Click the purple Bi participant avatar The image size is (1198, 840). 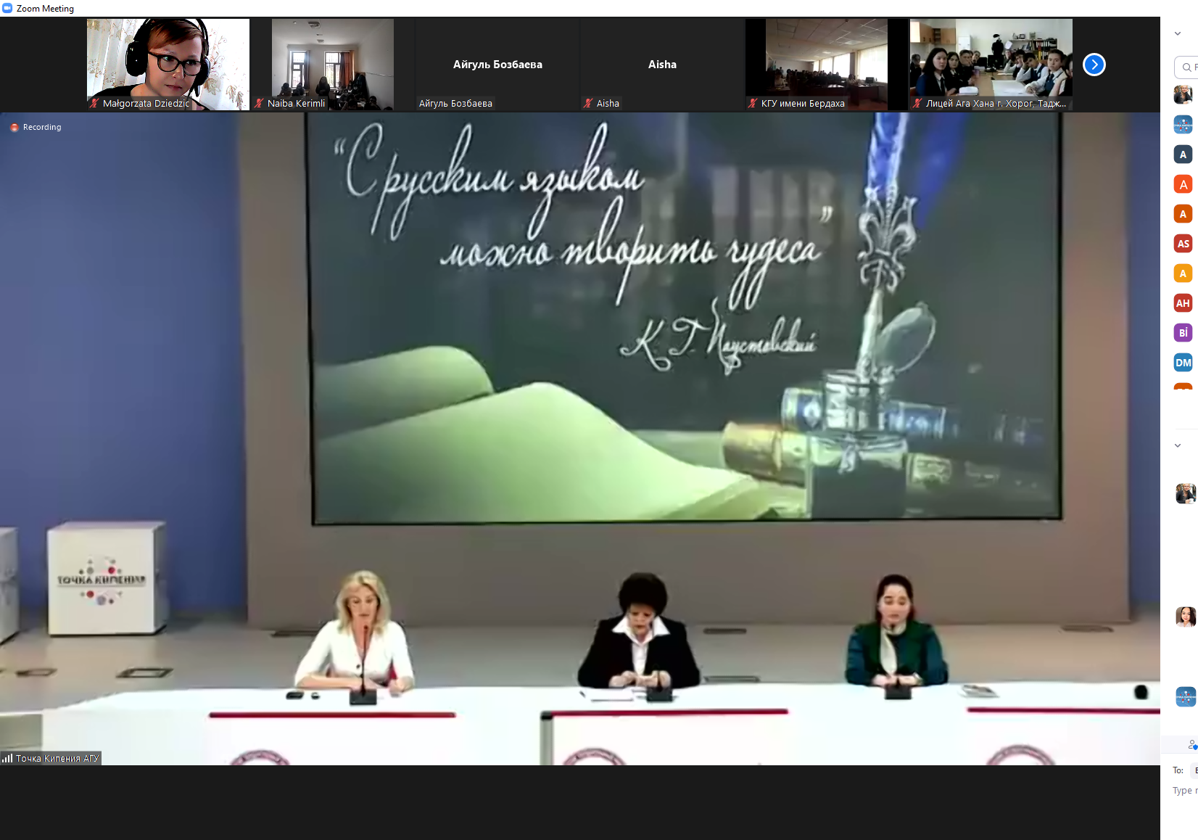(x=1183, y=333)
